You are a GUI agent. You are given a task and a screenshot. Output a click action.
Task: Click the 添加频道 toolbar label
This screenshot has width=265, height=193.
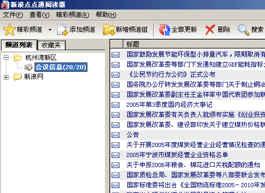pos(82,30)
